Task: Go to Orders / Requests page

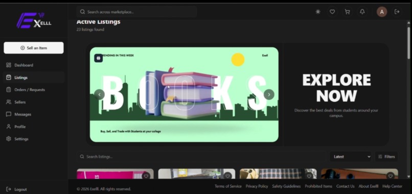Action: (x=34, y=90)
